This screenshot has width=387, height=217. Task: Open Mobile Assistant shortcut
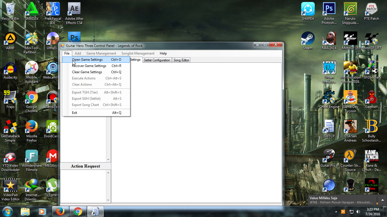pyautogui.click(x=32, y=72)
